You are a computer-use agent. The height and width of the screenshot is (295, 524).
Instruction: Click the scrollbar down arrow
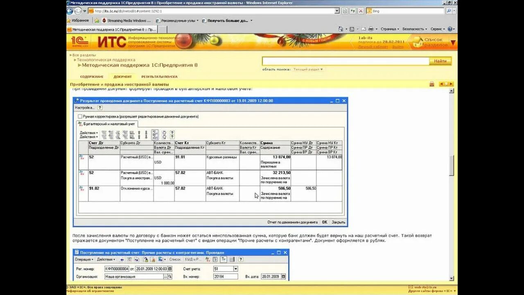[x=452, y=278]
